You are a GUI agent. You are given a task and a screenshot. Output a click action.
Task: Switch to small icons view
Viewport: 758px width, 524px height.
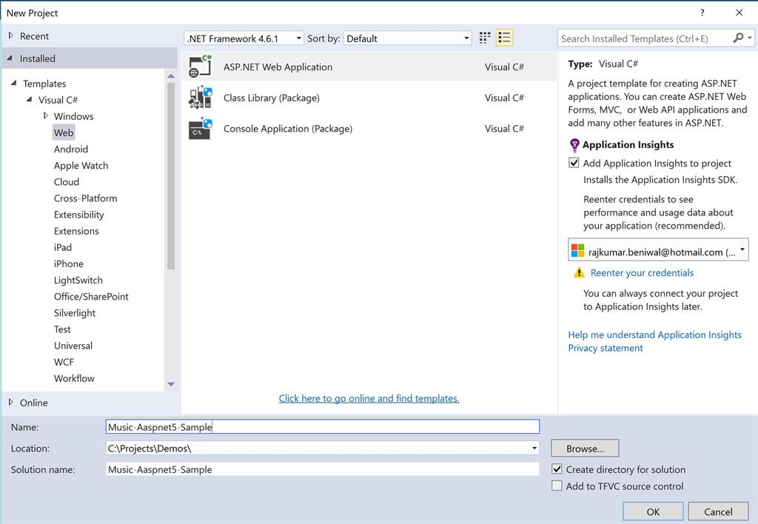(484, 38)
